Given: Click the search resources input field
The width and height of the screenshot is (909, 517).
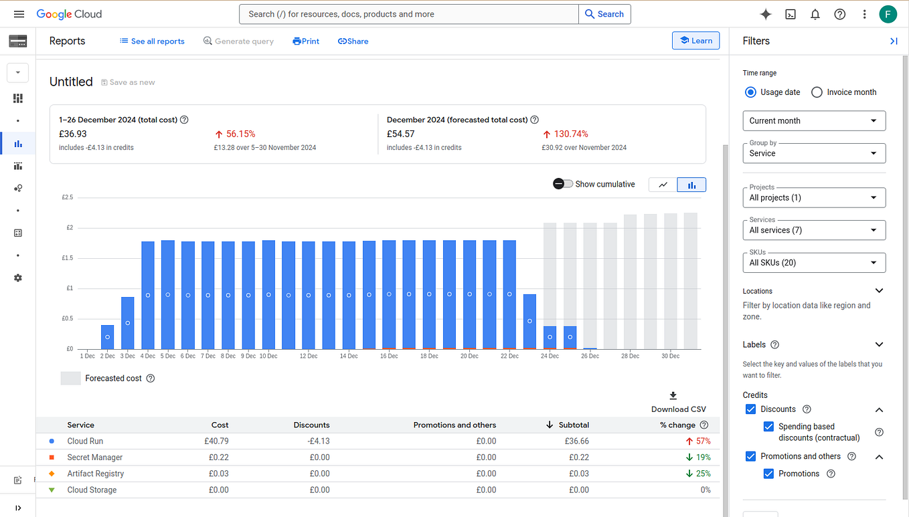Looking at the screenshot, I should click(408, 13).
